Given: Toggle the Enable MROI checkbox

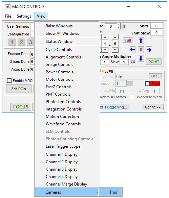Looking at the screenshot, I should [9, 80].
